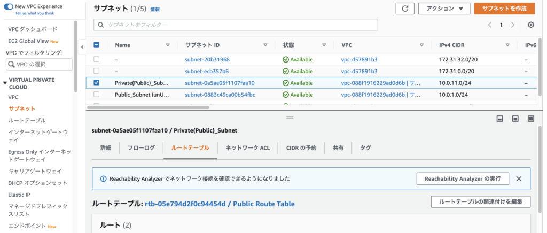The image size is (547, 233).
Task: Open the タグ tab
Action: [x=365, y=148]
